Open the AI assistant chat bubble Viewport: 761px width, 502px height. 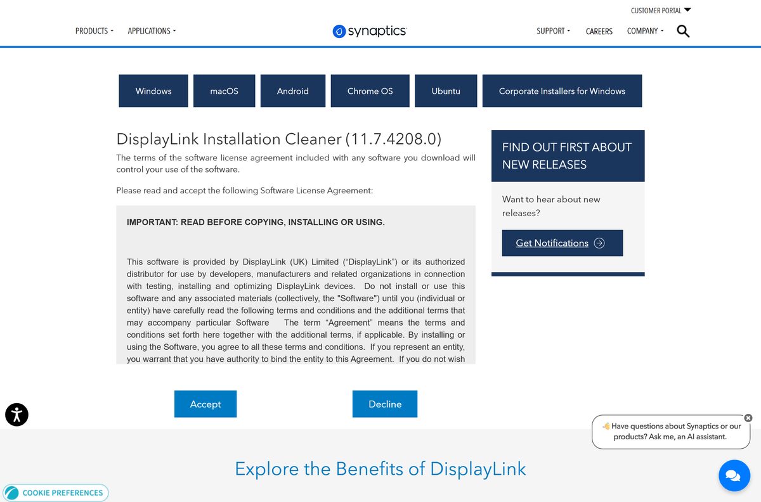(x=734, y=475)
